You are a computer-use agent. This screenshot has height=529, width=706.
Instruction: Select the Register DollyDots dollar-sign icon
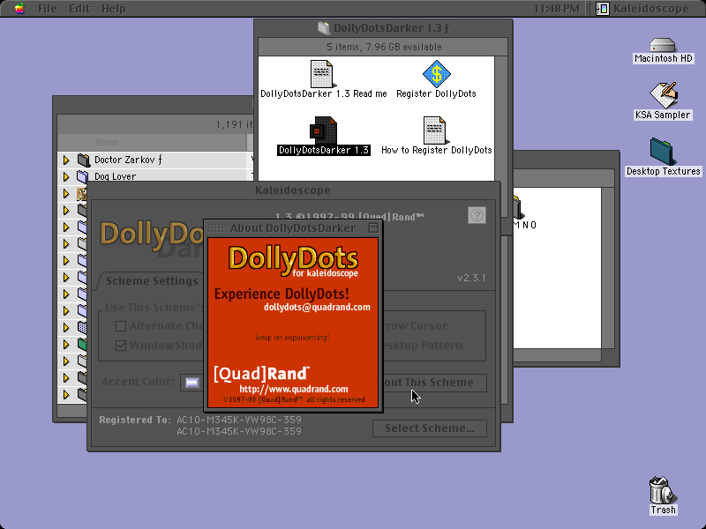click(x=436, y=74)
